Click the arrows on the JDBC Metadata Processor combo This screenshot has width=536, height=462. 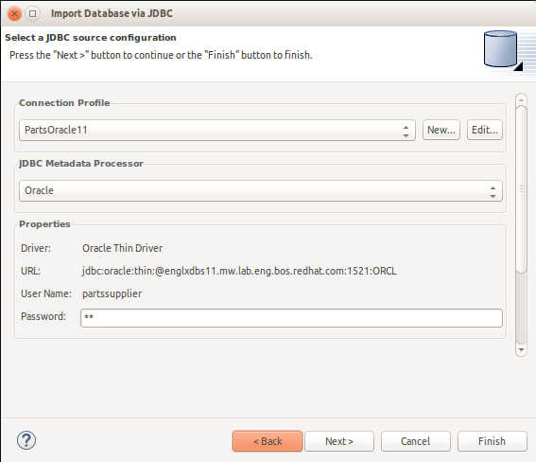493,191
